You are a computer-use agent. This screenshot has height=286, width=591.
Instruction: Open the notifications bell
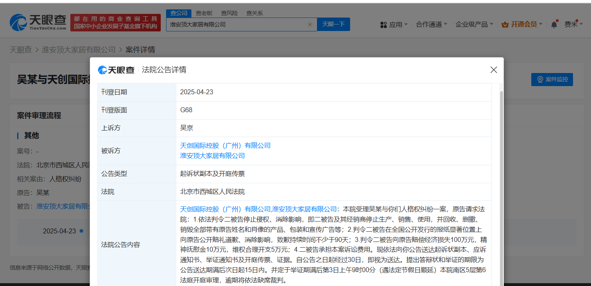[x=554, y=24]
